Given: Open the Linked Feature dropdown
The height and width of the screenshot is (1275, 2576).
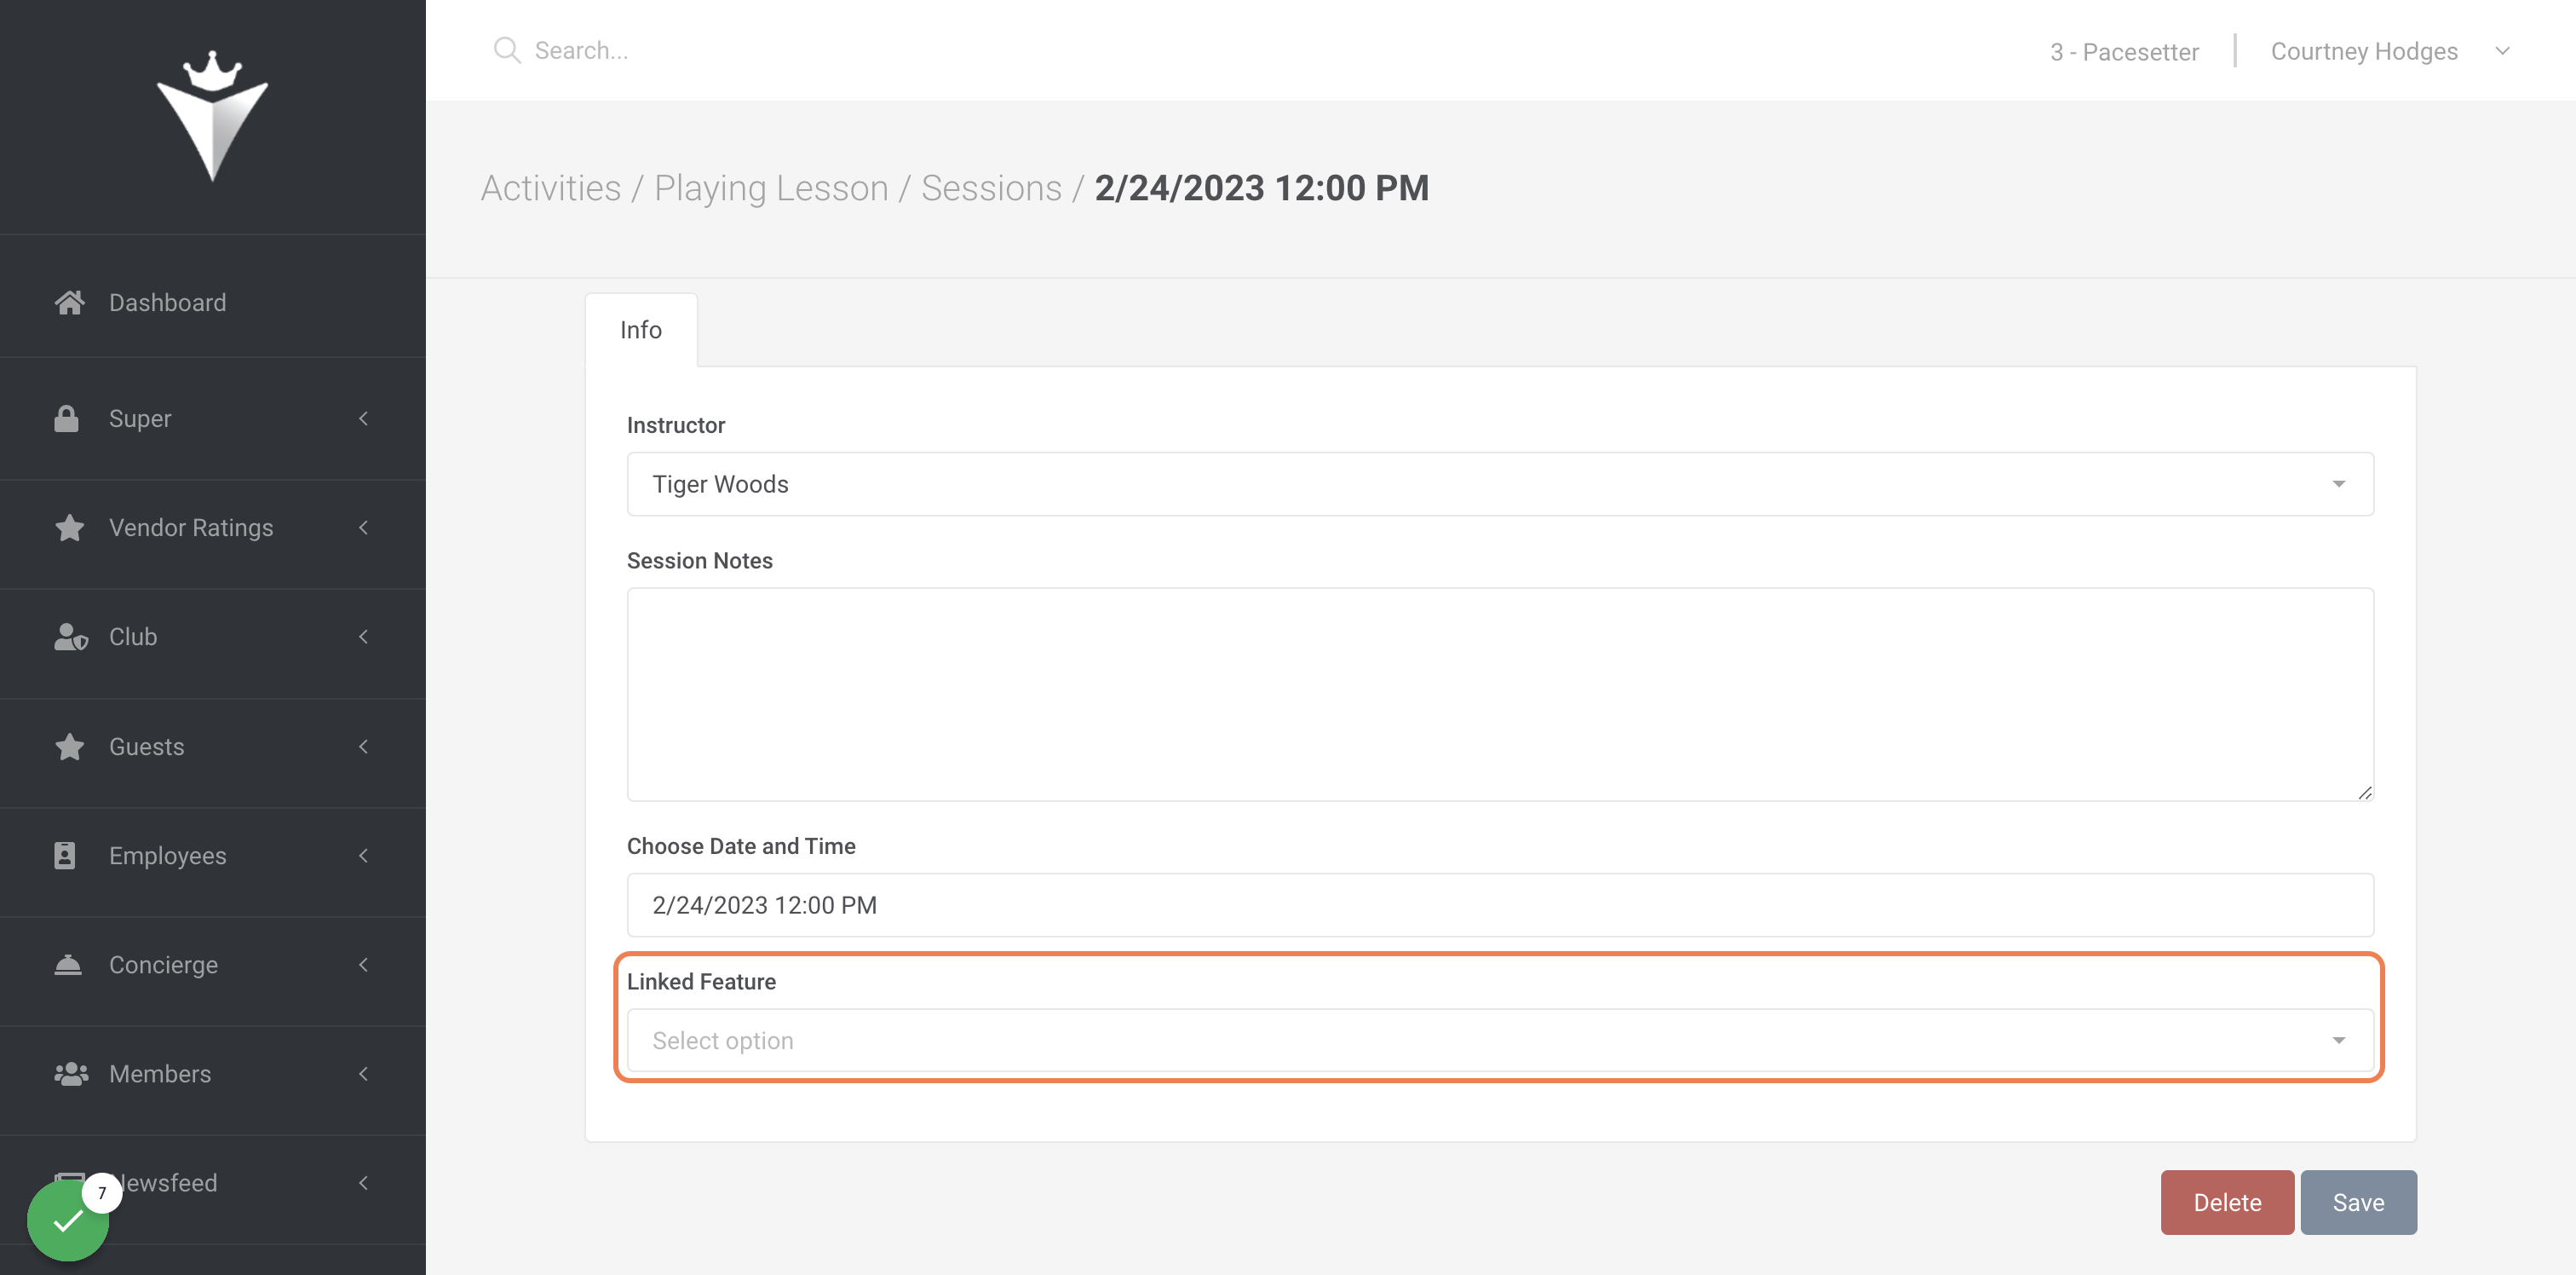Looking at the screenshot, I should click(1500, 1041).
